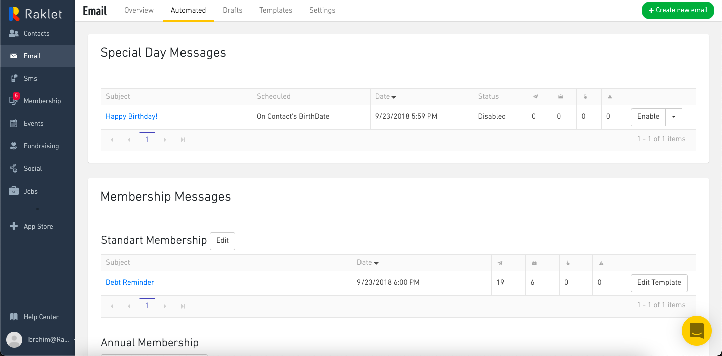
Task: Open the yellow chat support bubble
Action: (696, 331)
